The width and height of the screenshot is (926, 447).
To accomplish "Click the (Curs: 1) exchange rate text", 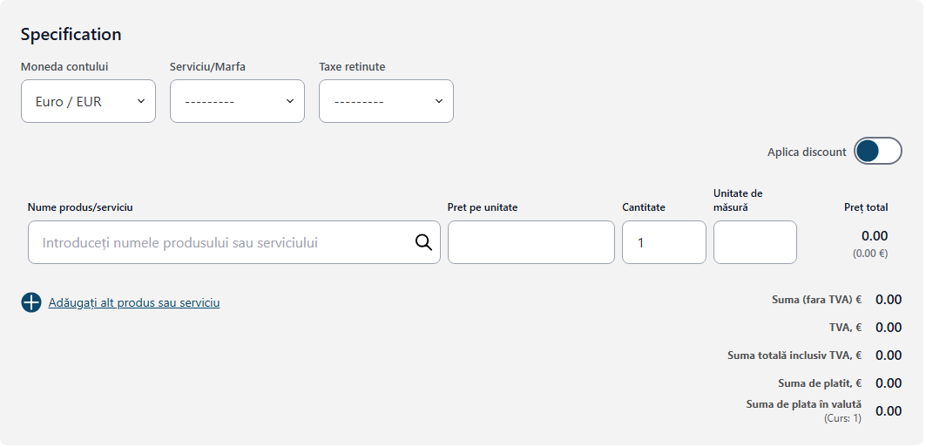I will 842,418.
